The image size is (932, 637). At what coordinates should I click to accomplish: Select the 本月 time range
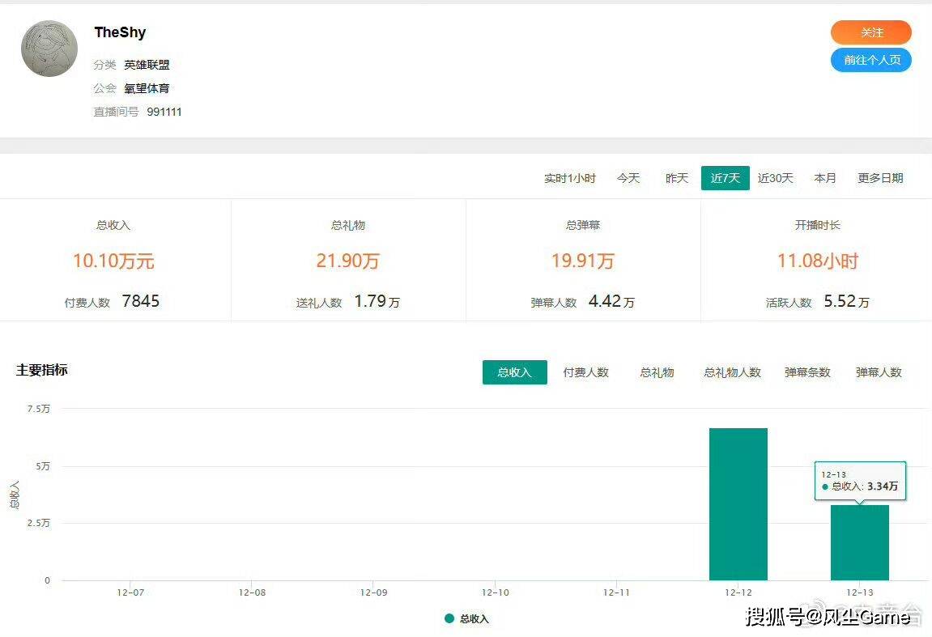(x=825, y=178)
